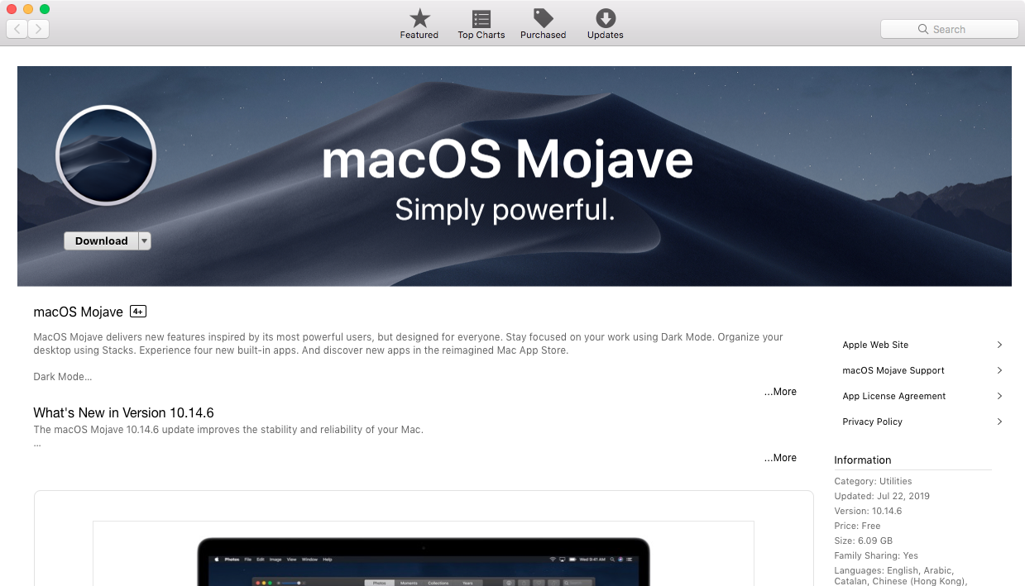Click chevron next to Apple Web Site
Screen dimensions: 1025x586
pyautogui.click(x=999, y=345)
